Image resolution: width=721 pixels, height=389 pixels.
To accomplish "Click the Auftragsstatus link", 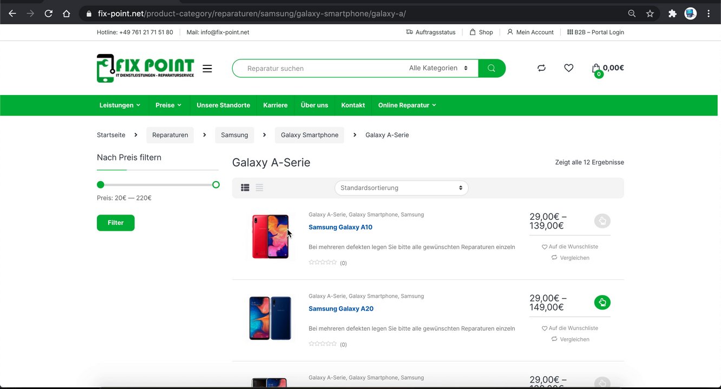I will tap(431, 32).
